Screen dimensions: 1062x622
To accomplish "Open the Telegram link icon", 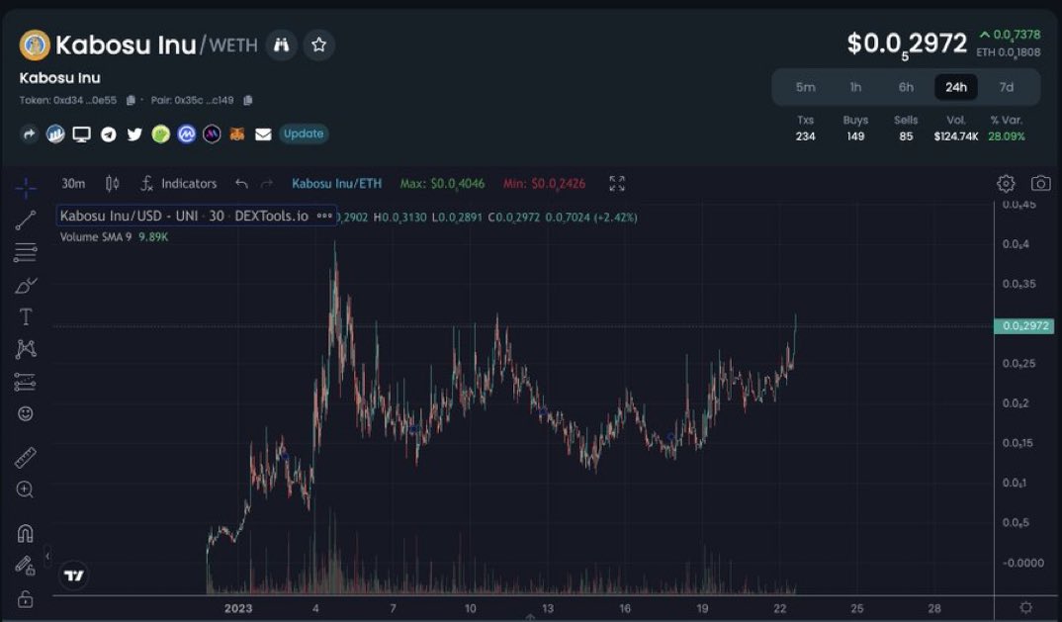I will click(109, 134).
